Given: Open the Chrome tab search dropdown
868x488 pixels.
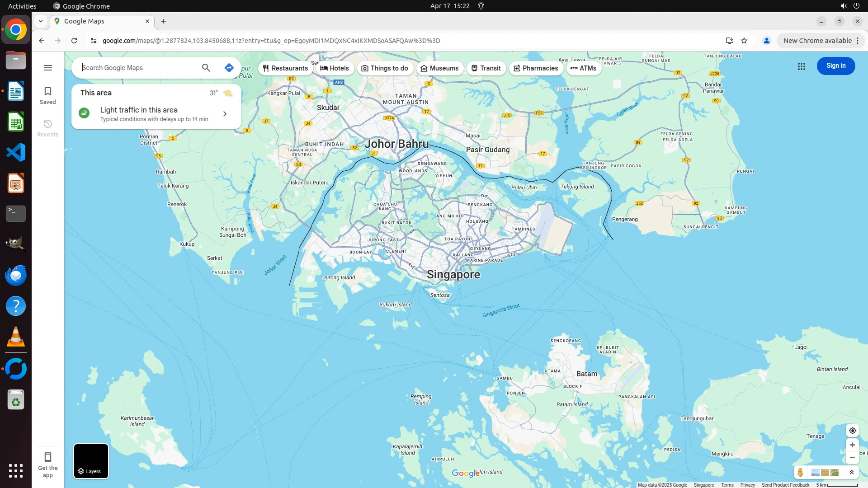Looking at the screenshot, I should tap(41, 21).
